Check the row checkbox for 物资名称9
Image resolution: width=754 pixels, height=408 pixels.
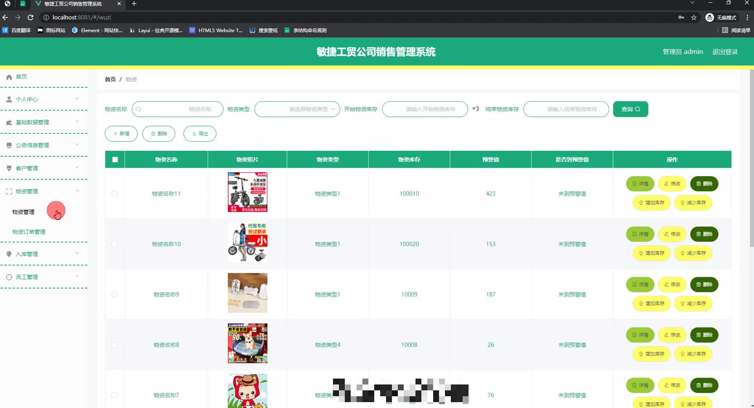point(114,295)
